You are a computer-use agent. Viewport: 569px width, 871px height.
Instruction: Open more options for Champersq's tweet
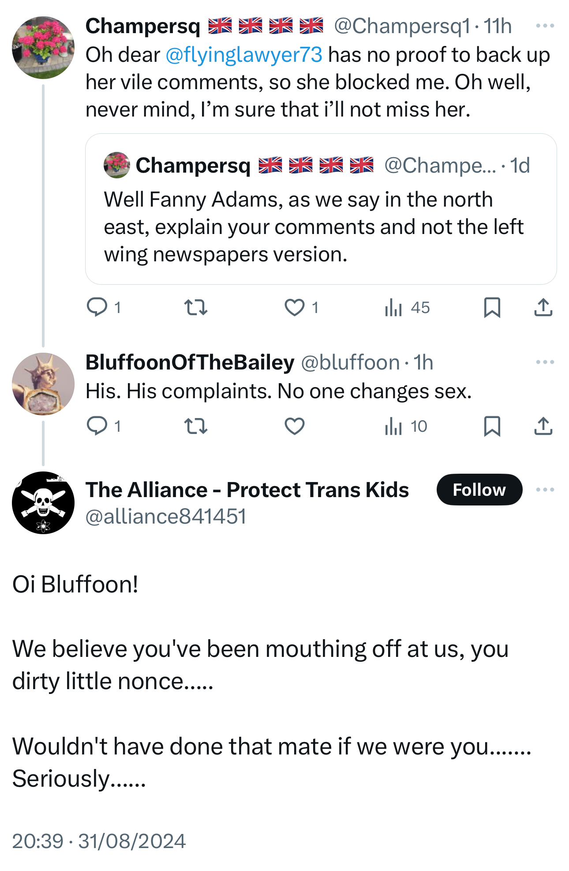point(545,26)
